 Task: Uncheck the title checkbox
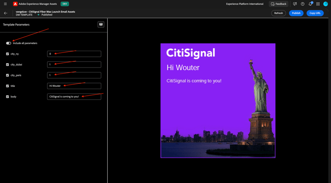pyautogui.click(x=8, y=86)
